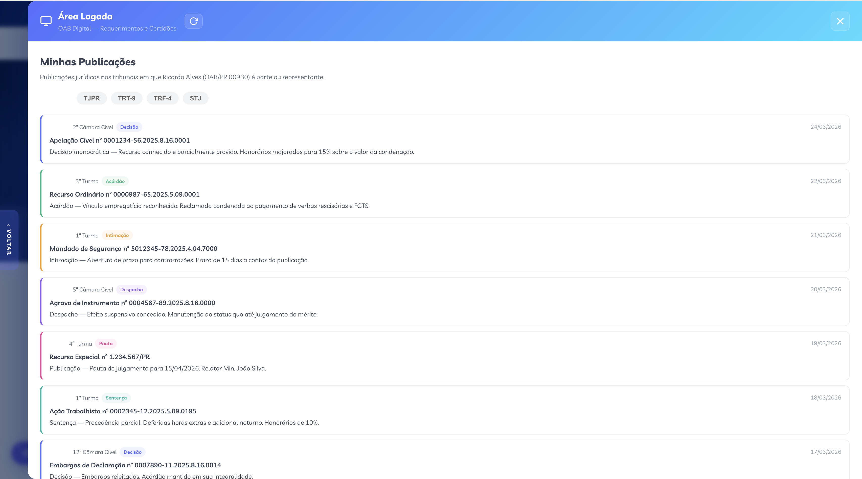Click the pink Pauta tag
The height and width of the screenshot is (479, 862).
click(106, 344)
